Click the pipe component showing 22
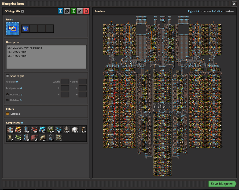The height and width of the screenshot is (190, 239). click(x=43, y=137)
